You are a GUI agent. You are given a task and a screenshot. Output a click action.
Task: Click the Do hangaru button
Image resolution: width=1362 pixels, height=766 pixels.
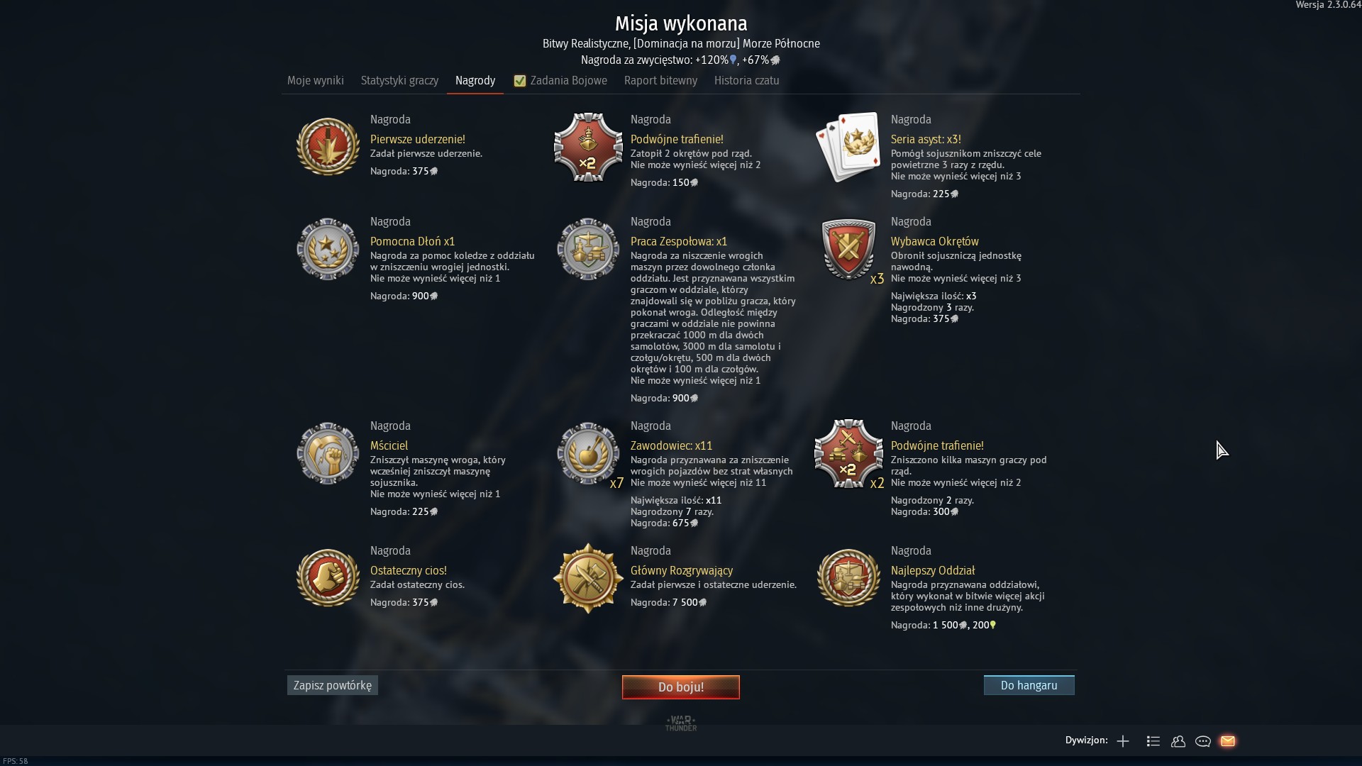[1029, 685]
